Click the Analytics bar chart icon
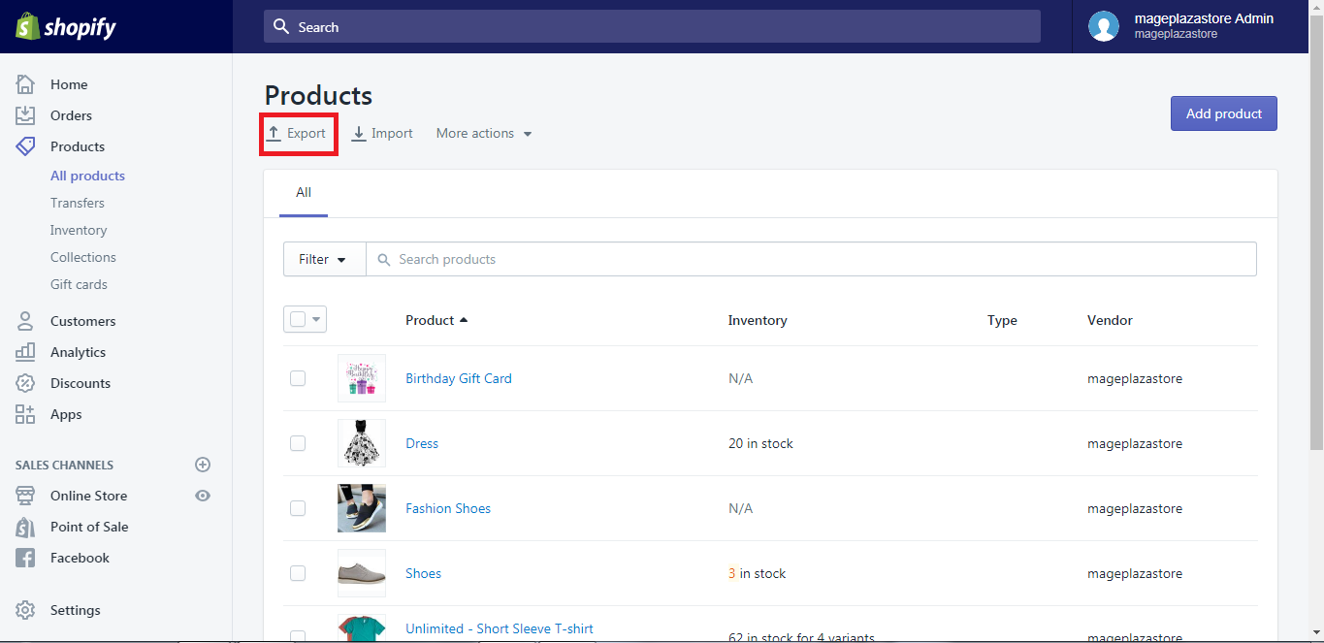Image resolution: width=1324 pixels, height=643 pixels. (25, 352)
